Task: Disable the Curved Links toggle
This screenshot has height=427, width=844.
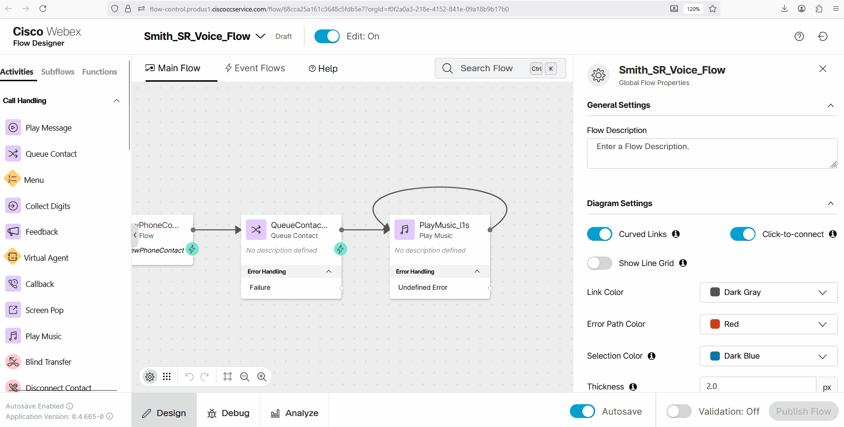Action: point(599,234)
